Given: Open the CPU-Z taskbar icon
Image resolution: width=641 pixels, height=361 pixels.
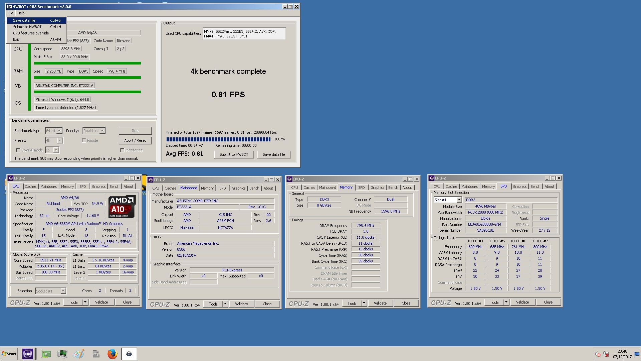Looking at the screenshot, I should tap(28, 354).
